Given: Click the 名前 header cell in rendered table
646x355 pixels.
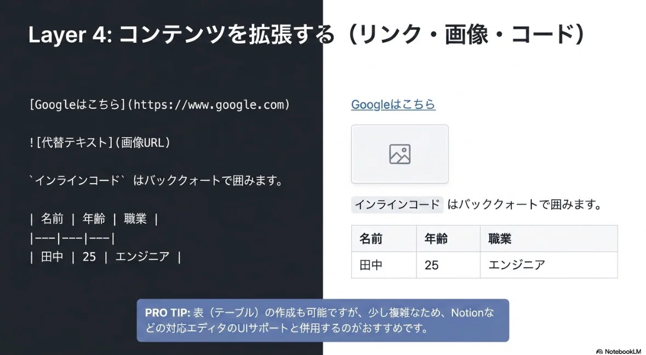Looking at the screenshot, I should tap(384, 238).
